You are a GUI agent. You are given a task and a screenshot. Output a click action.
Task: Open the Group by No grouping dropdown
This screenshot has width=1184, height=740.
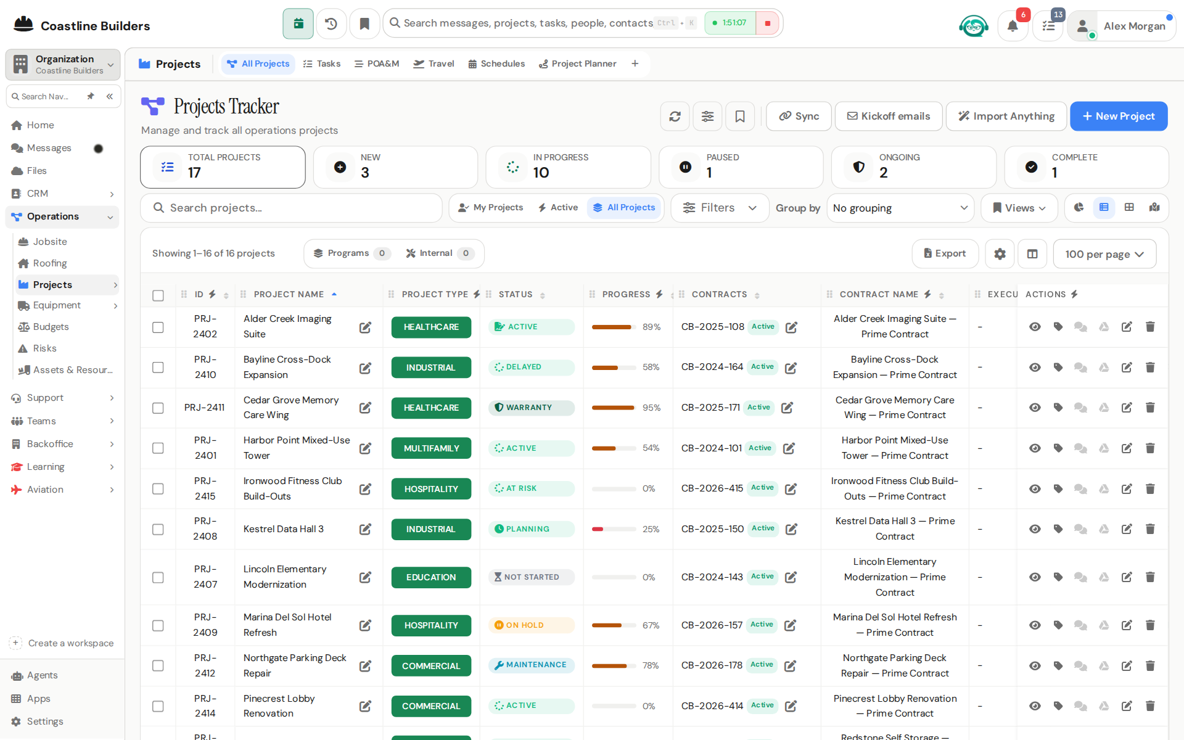pyautogui.click(x=900, y=208)
